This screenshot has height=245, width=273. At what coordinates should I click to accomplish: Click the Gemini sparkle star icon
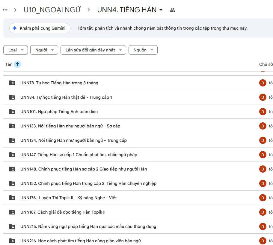15,28
